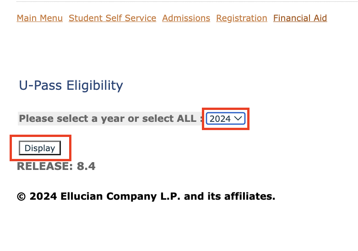The height and width of the screenshot is (251, 358).
Task: Click Financial Aid in the navigation bar
Action: click(300, 18)
